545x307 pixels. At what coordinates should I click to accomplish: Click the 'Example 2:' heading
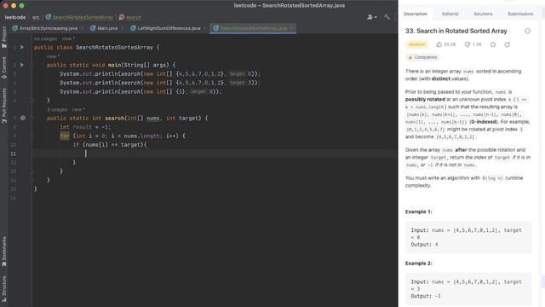(x=418, y=264)
